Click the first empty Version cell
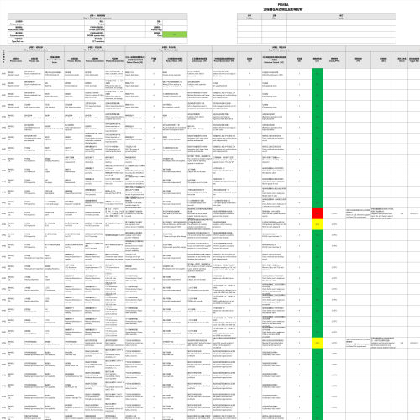The height and width of the screenshot is (420, 420). point(249,23)
